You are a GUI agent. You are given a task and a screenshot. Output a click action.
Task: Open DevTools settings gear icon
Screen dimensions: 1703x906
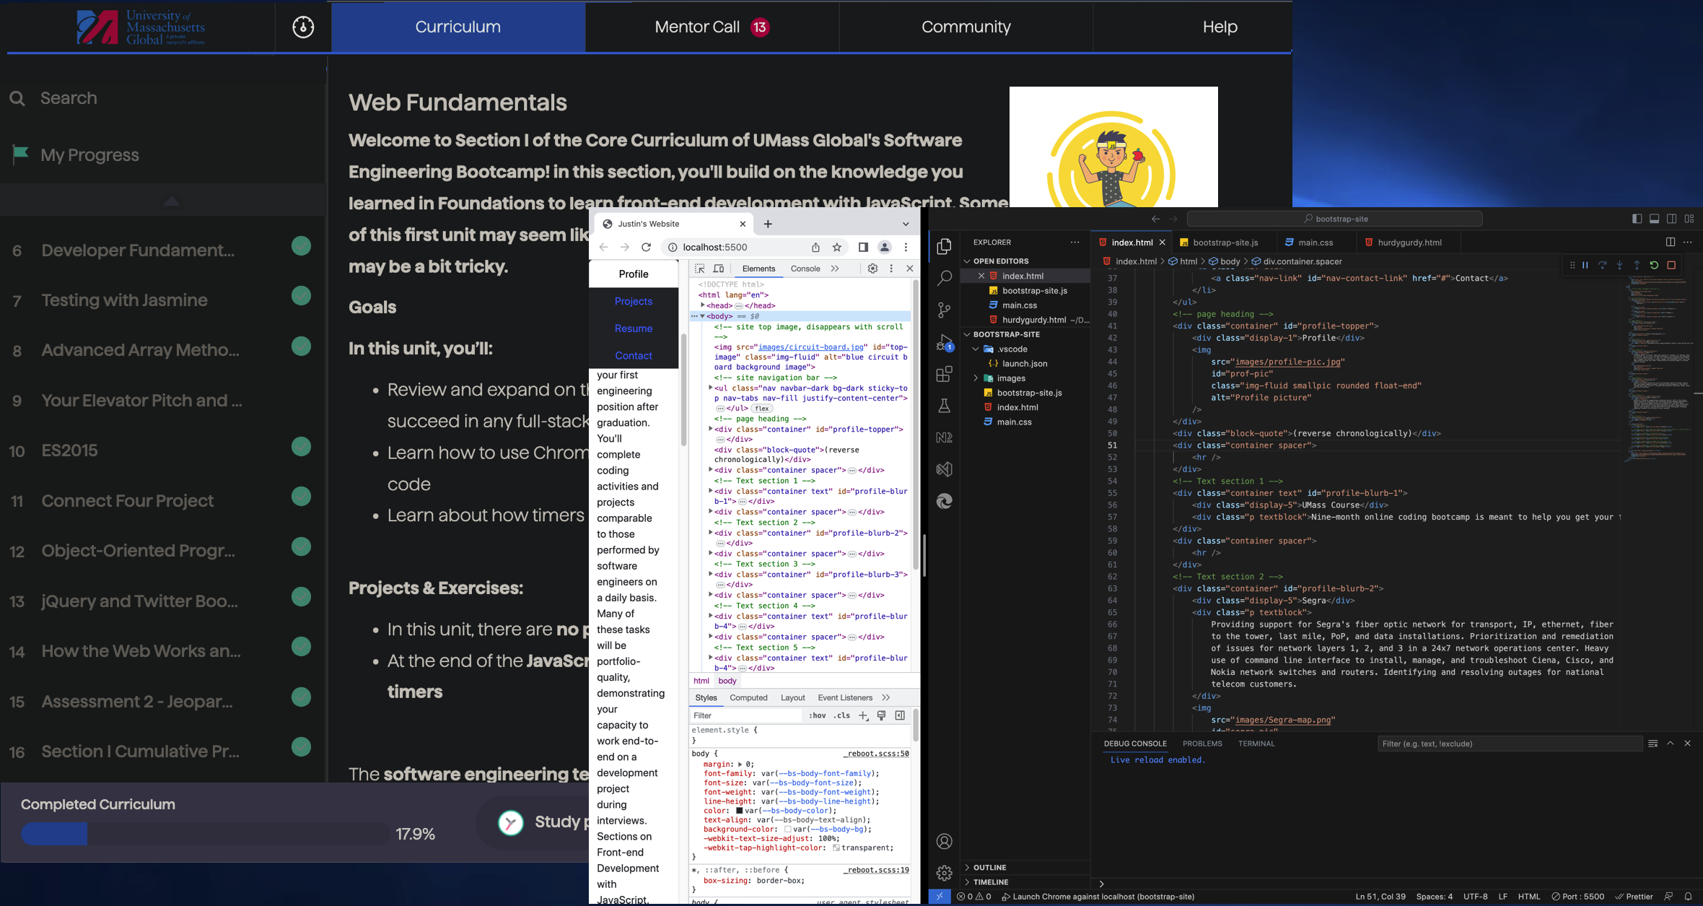pyautogui.click(x=872, y=269)
